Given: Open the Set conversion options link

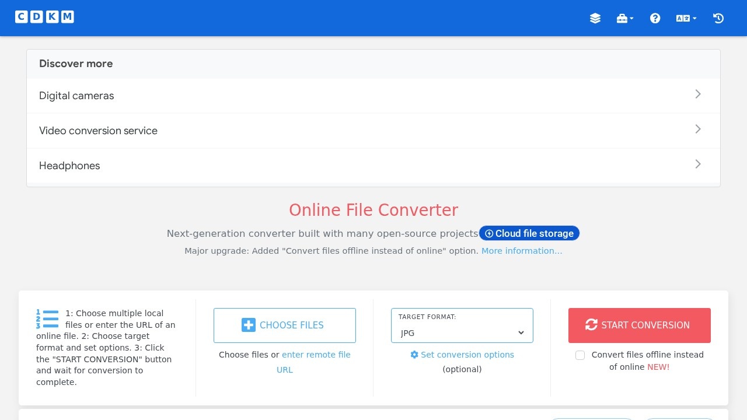Looking at the screenshot, I should (x=467, y=355).
